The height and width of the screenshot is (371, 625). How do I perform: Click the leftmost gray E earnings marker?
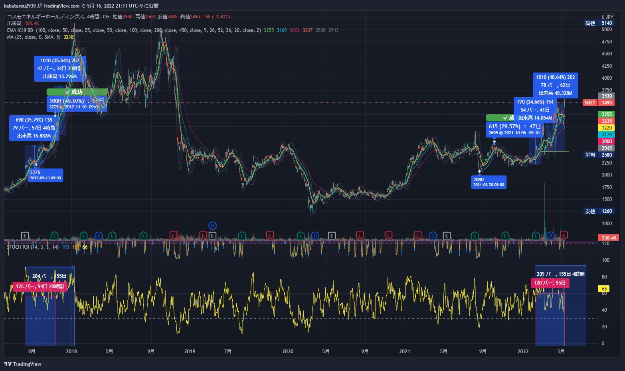click(25, 236)
